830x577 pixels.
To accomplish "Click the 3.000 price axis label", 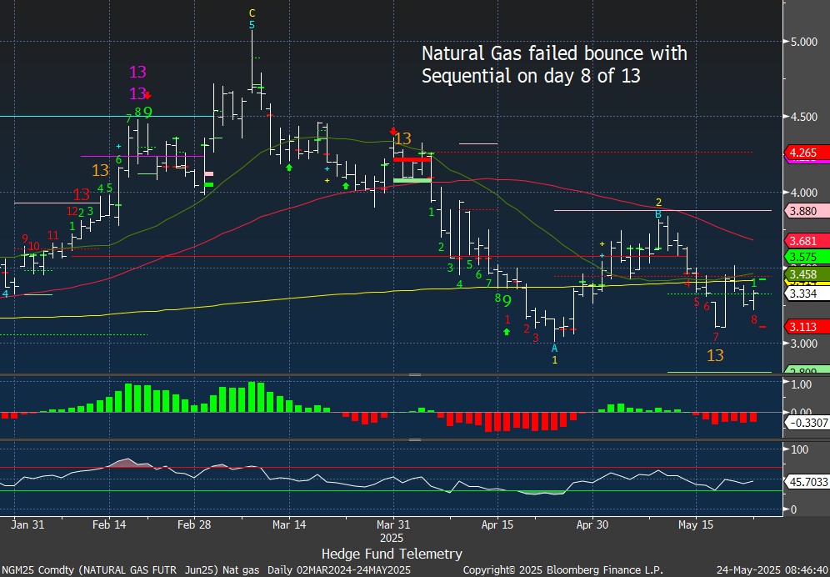I will tap(802, 344).
